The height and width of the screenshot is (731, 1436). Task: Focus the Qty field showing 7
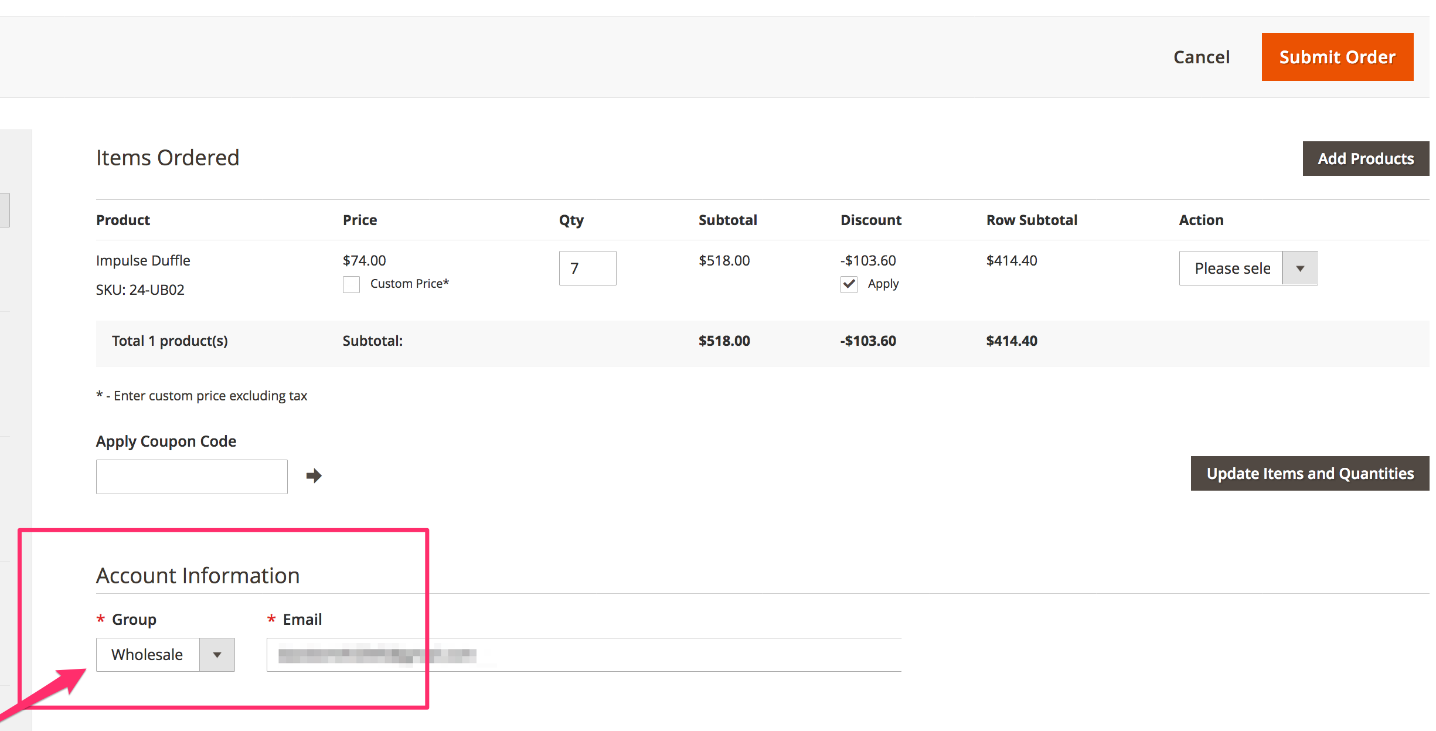point(587,268)
